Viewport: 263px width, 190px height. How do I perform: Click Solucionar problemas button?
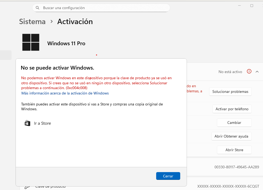(x=230, y=92)
